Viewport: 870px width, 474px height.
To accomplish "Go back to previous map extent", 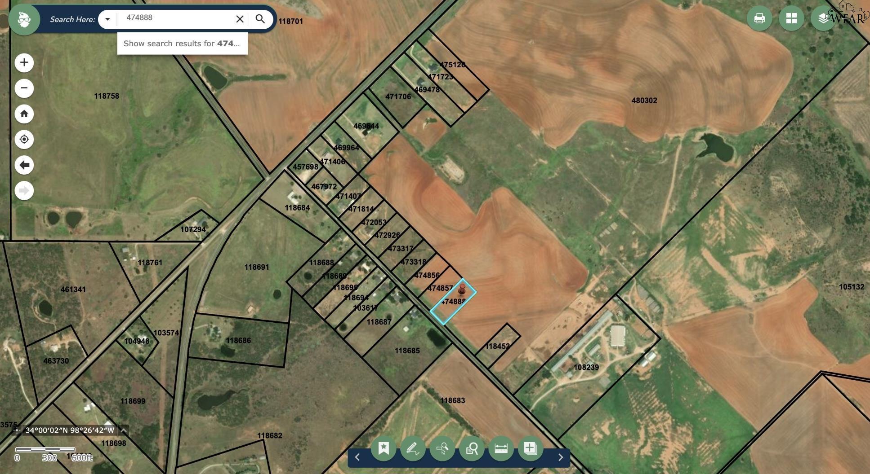I will (24, 165).
